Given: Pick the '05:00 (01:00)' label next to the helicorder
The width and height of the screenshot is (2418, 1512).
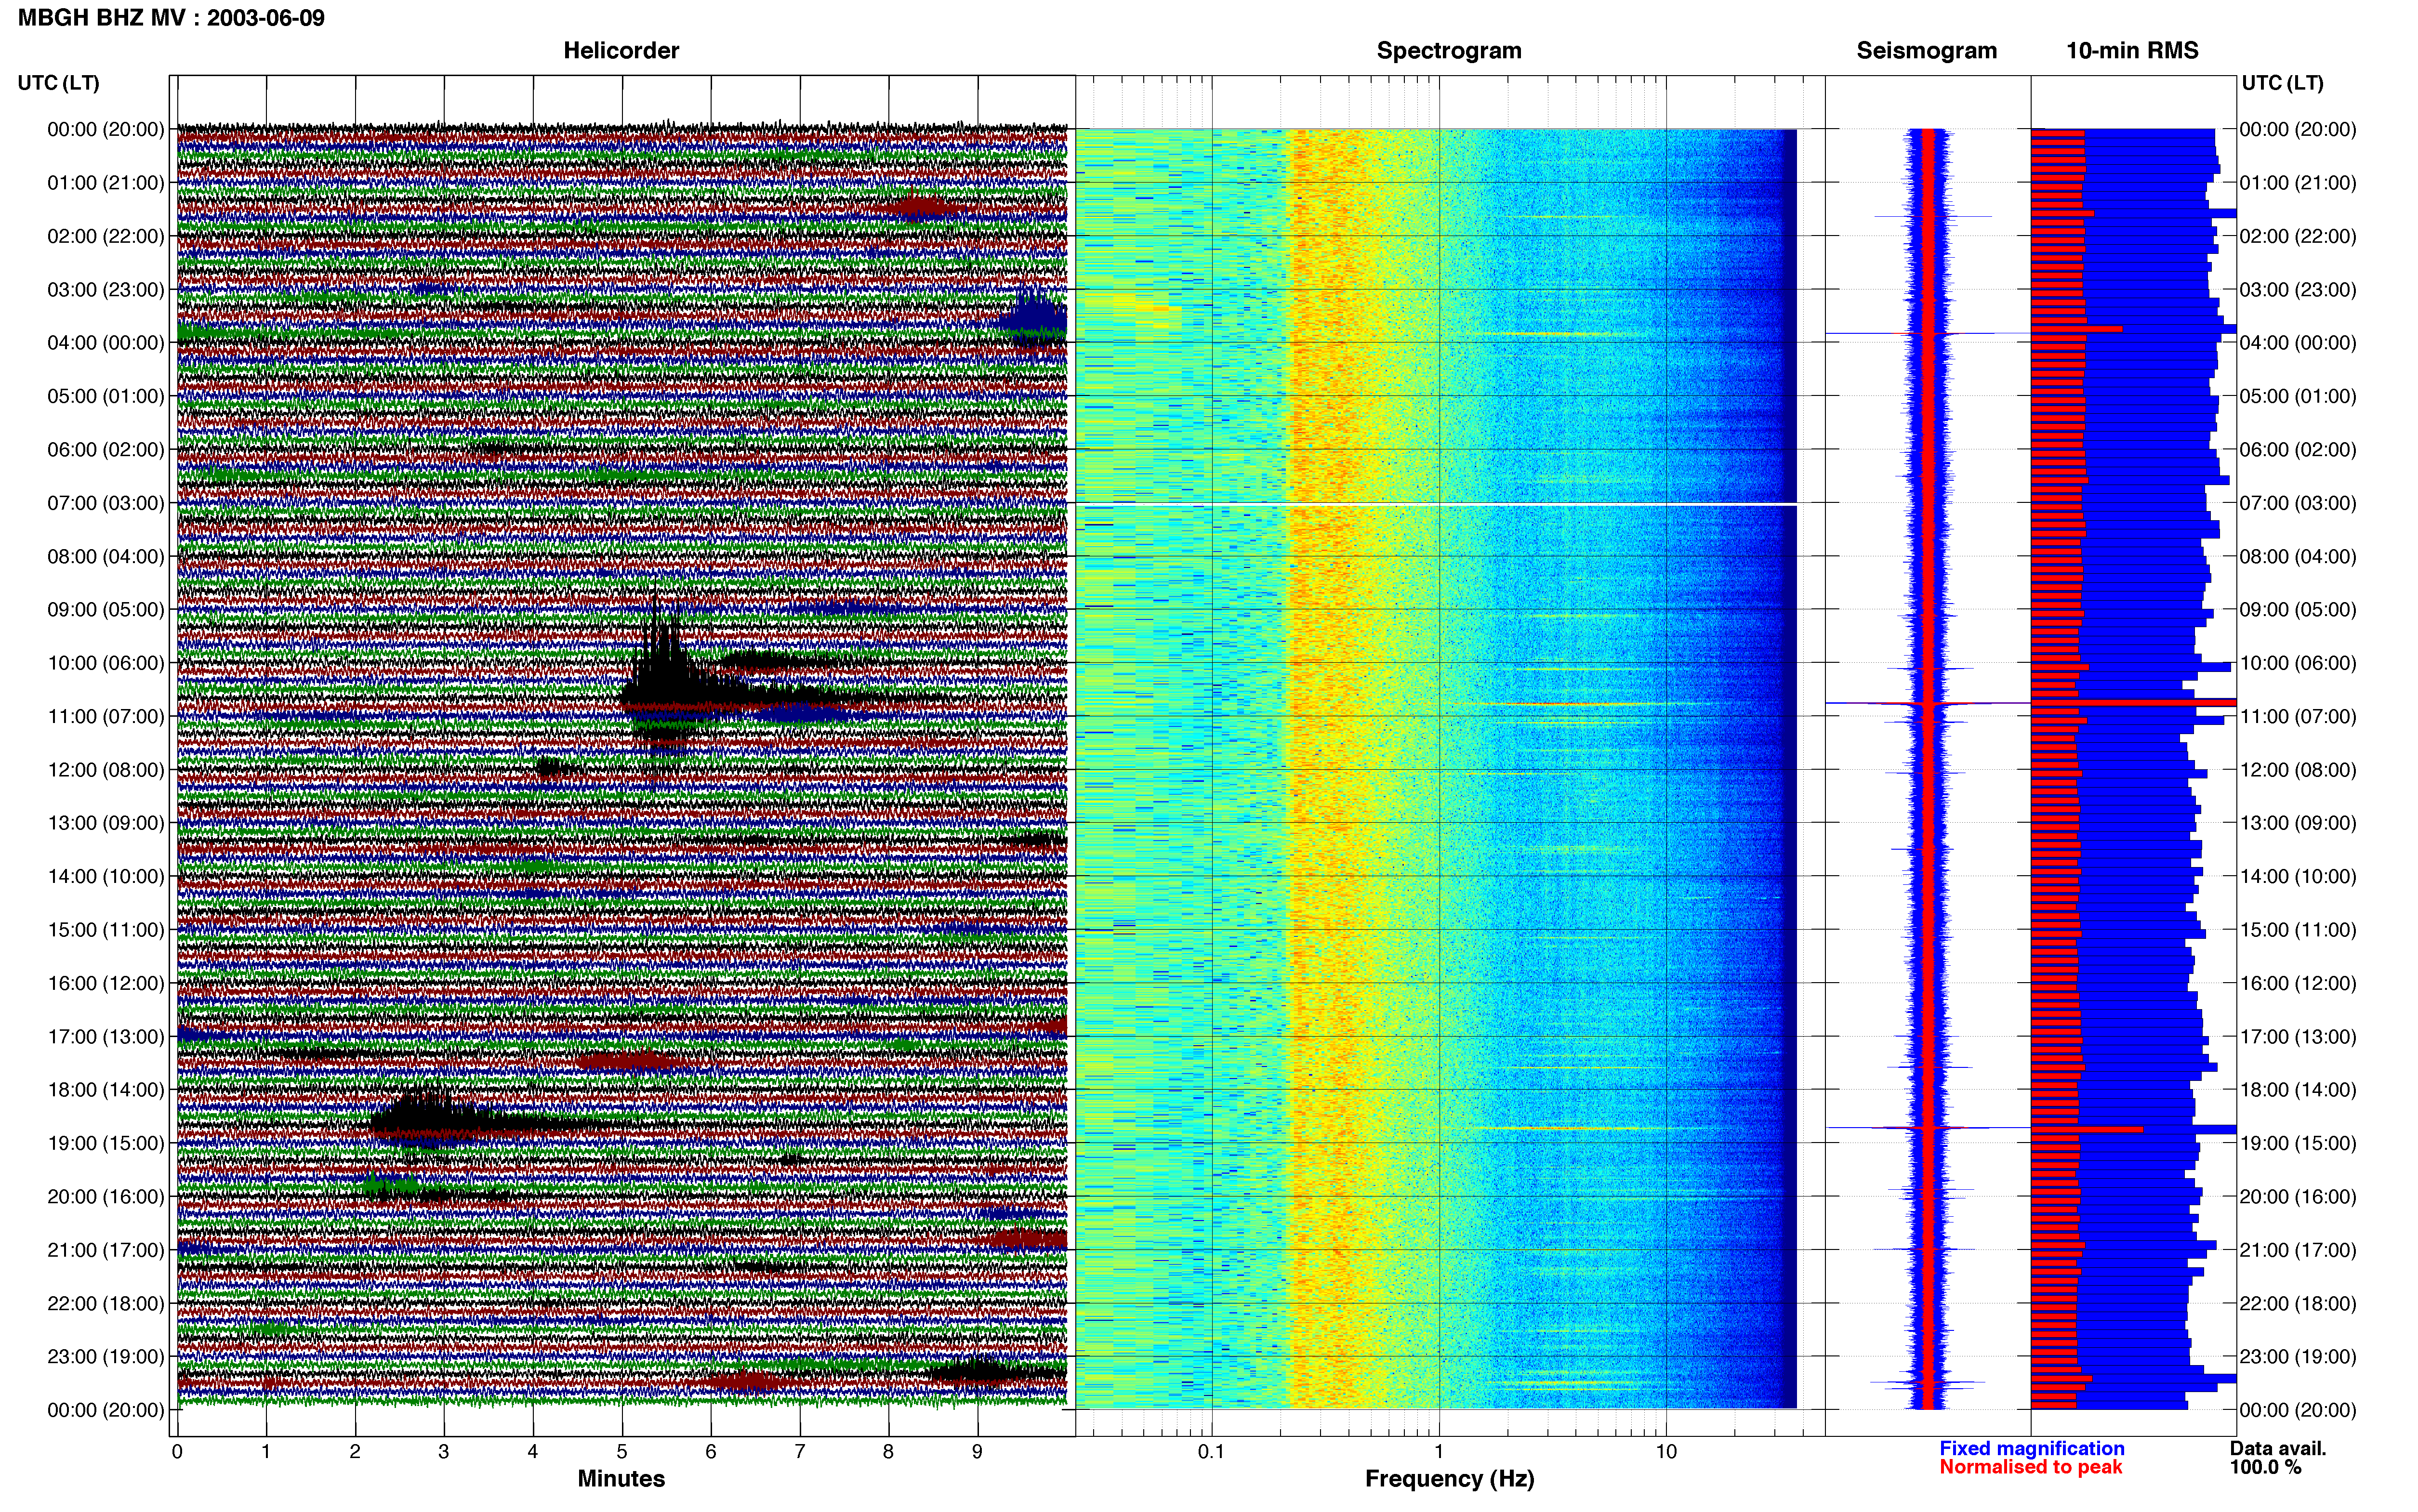Looking at the screenshot, I should pos(105,396).
